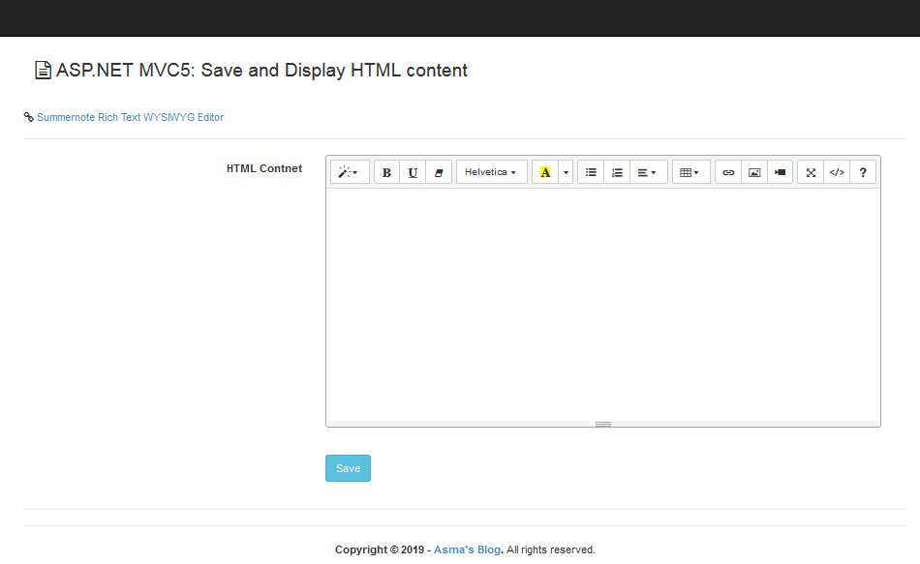Toggle underline text formatting
This screenshot has height=564, width=920.
click(413, 171)
